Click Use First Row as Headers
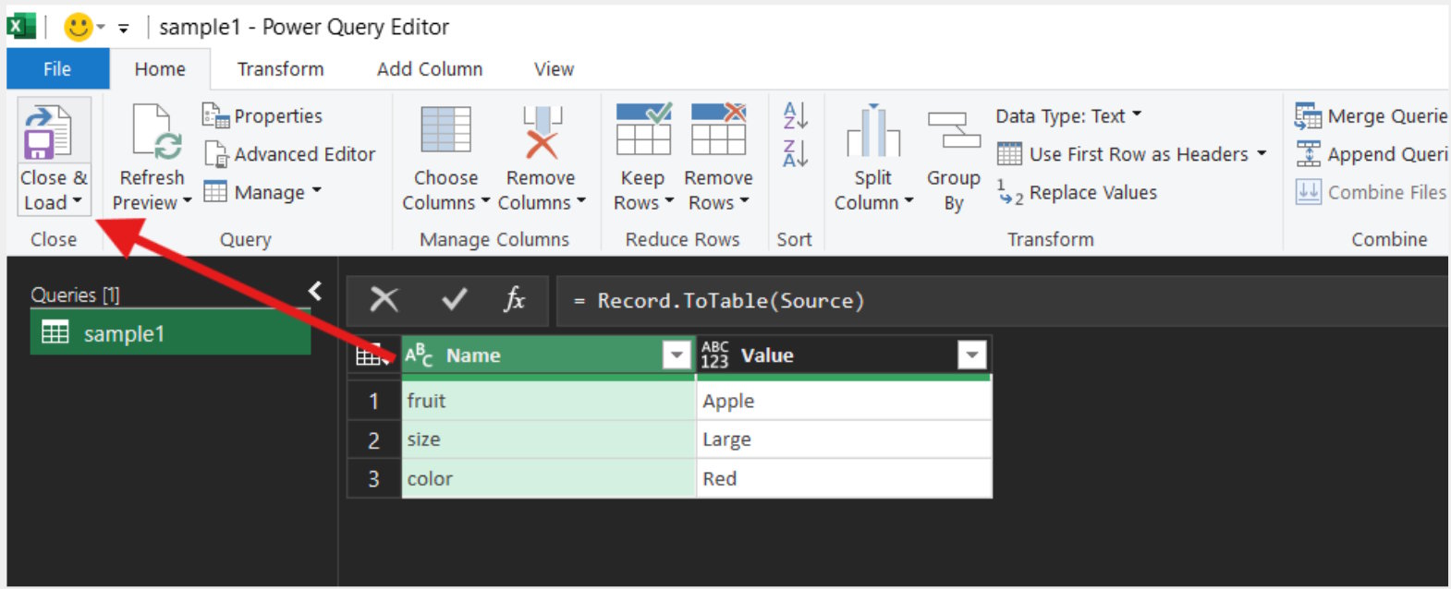 coord(1123,154)
